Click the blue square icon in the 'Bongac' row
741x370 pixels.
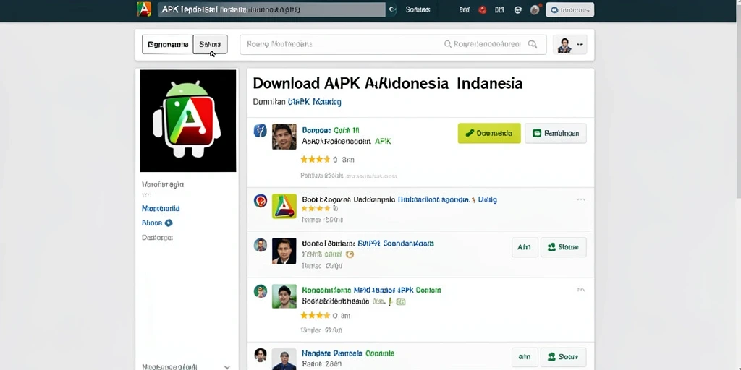point(261,131)
